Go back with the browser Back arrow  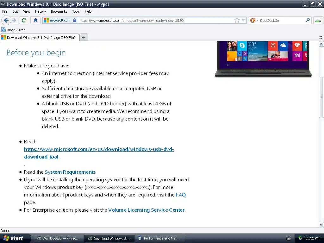click(6, 20)
